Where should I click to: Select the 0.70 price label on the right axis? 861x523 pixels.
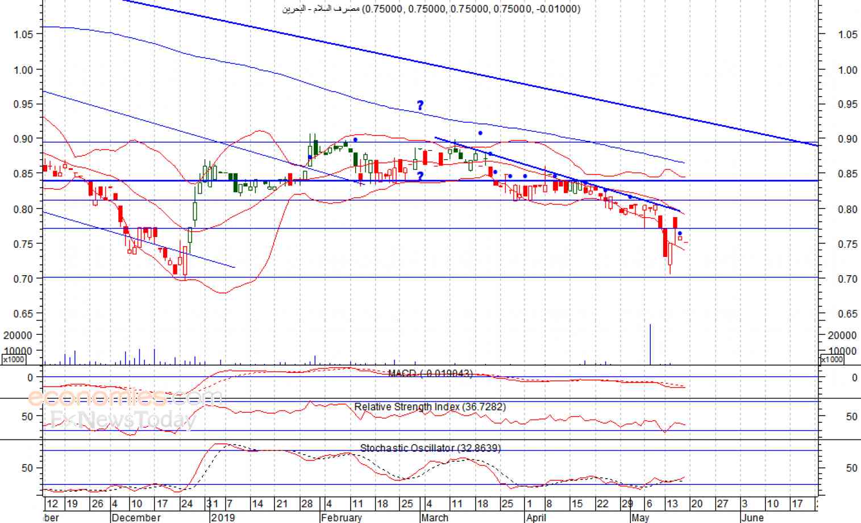pos(848,279)
